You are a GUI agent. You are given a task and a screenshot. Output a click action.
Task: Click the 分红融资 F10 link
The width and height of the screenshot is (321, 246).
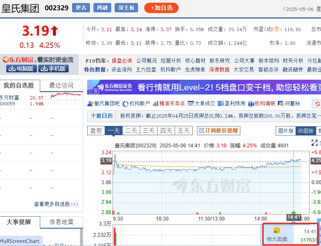[x=314, y=61]
